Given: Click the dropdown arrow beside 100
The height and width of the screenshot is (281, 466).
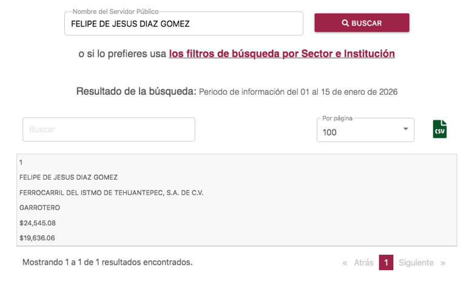Looking at the screenshot, I should [x=405, y=129].
